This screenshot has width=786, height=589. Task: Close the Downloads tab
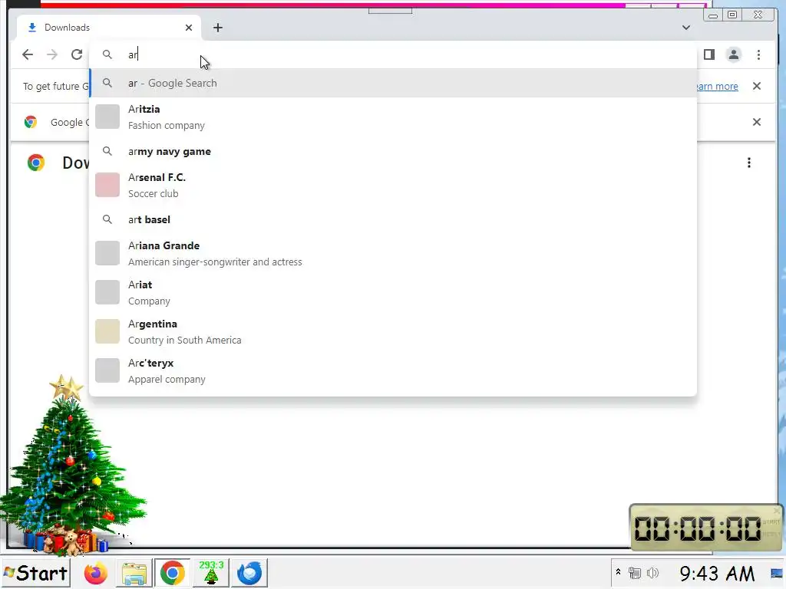point(189,28)
